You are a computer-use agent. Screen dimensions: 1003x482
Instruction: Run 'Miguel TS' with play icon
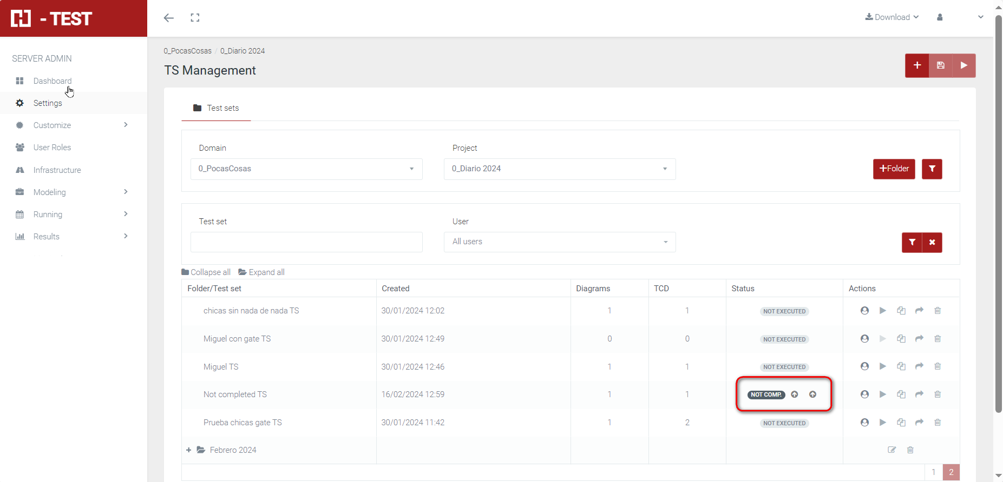point(883,366)
